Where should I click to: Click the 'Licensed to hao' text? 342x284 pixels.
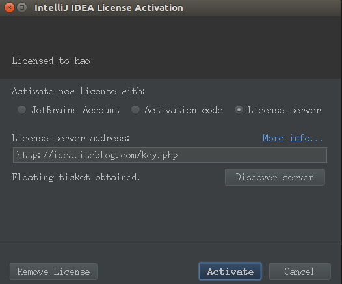click(51, 61)
